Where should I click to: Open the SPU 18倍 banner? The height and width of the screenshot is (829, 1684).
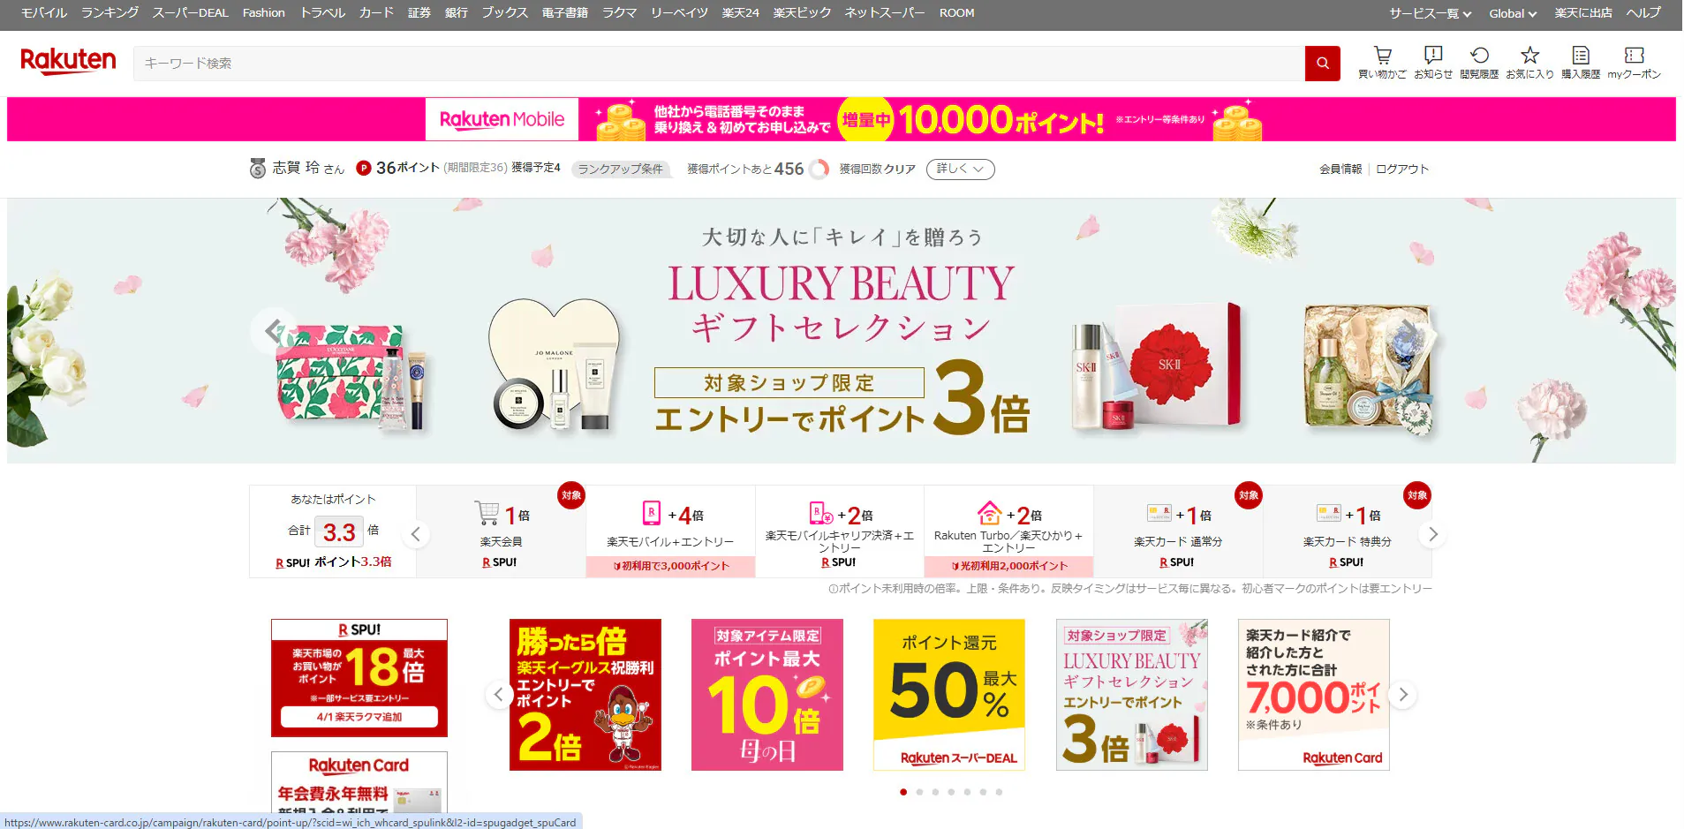(x=359, y=678)
